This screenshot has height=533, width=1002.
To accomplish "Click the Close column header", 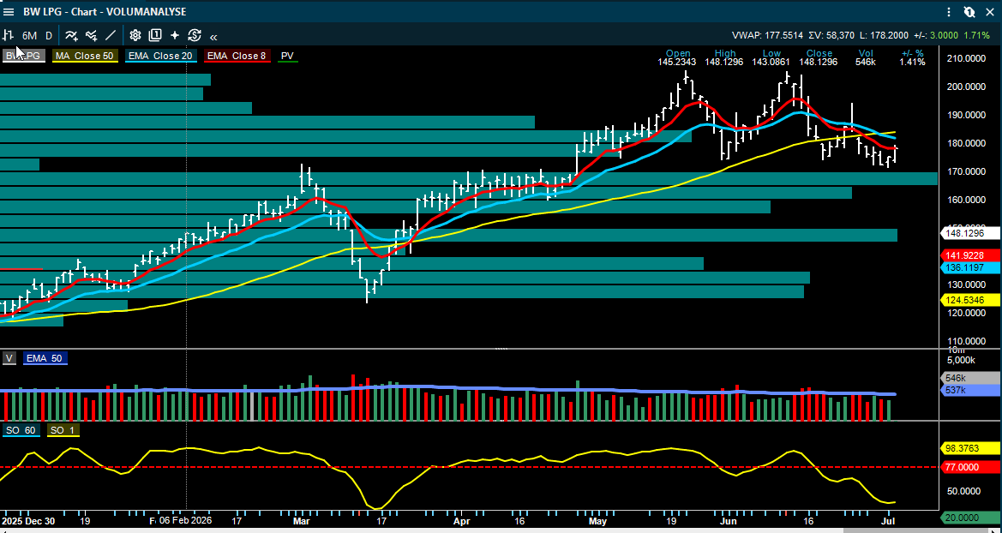I will pyautogui.click(x=819, y=54).
